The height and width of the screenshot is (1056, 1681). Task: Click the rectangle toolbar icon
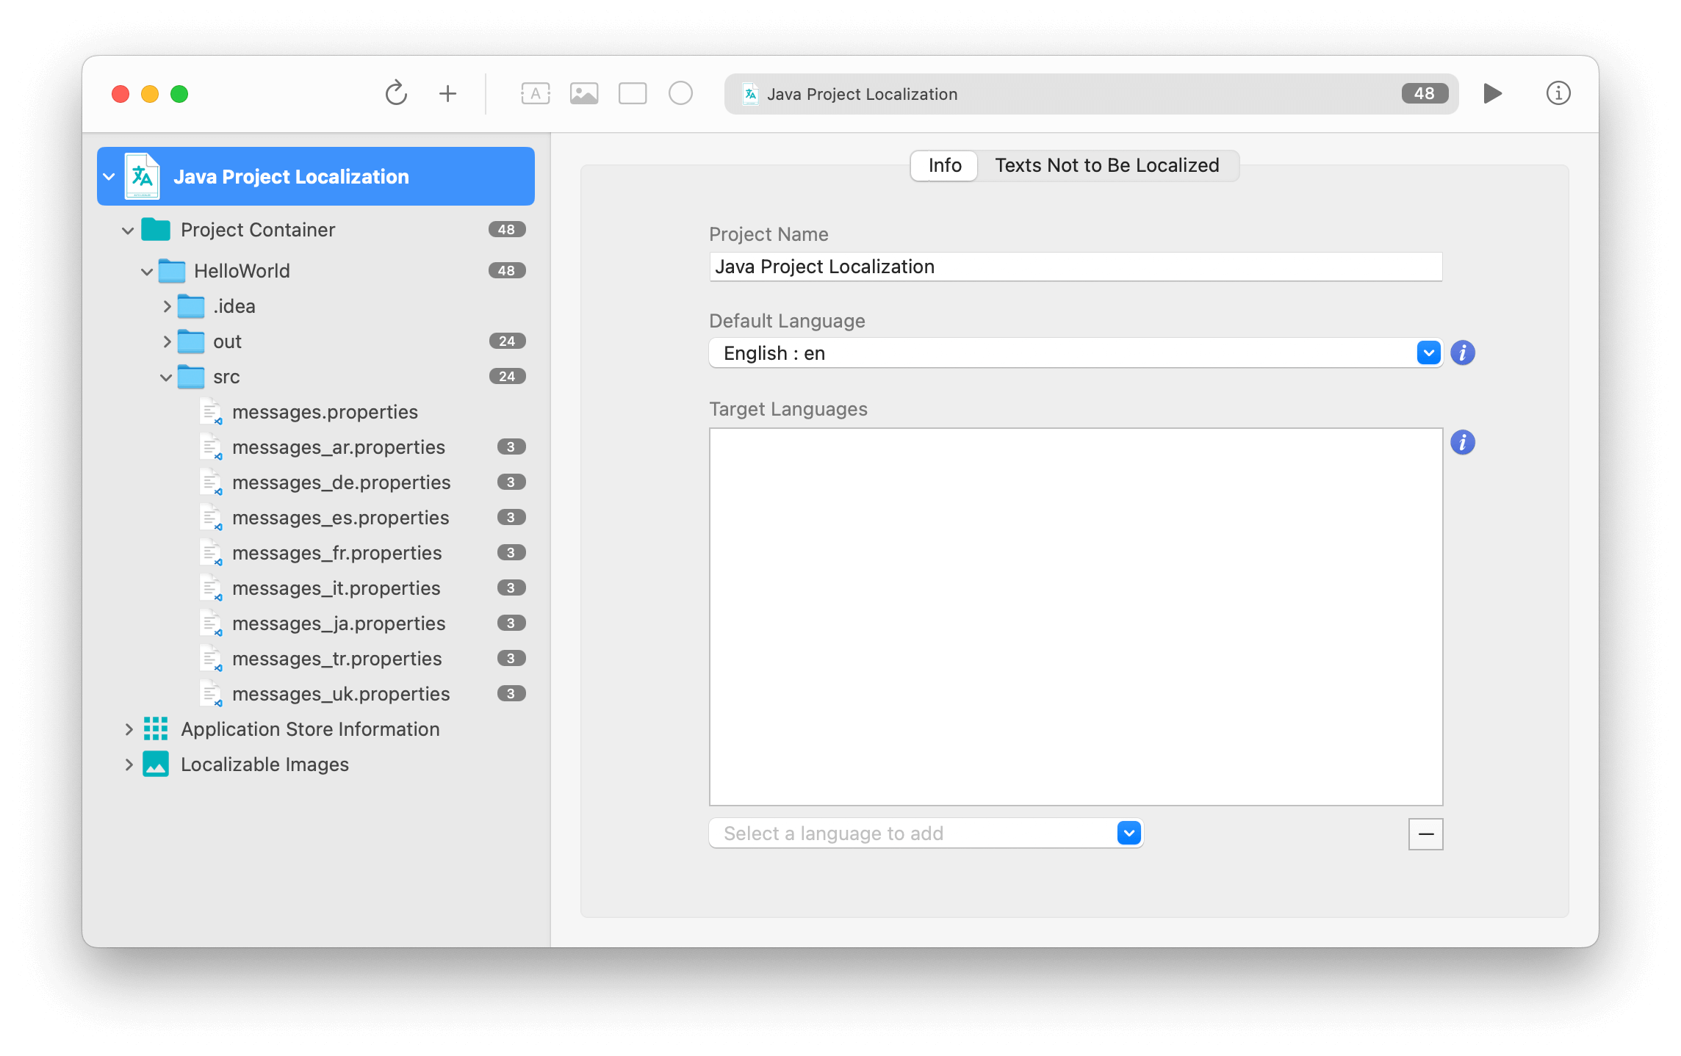633,93
